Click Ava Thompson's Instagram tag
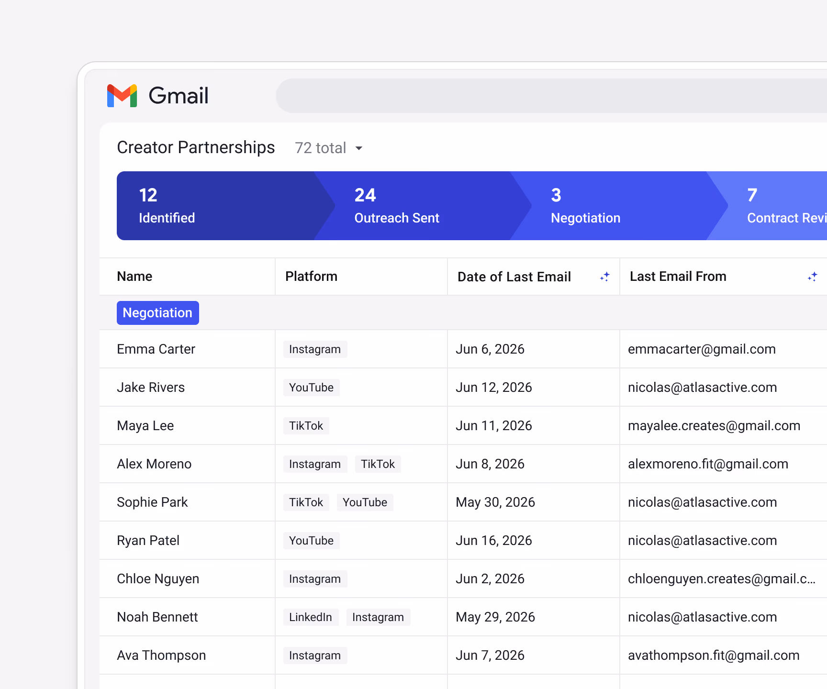 click(315, 656)
